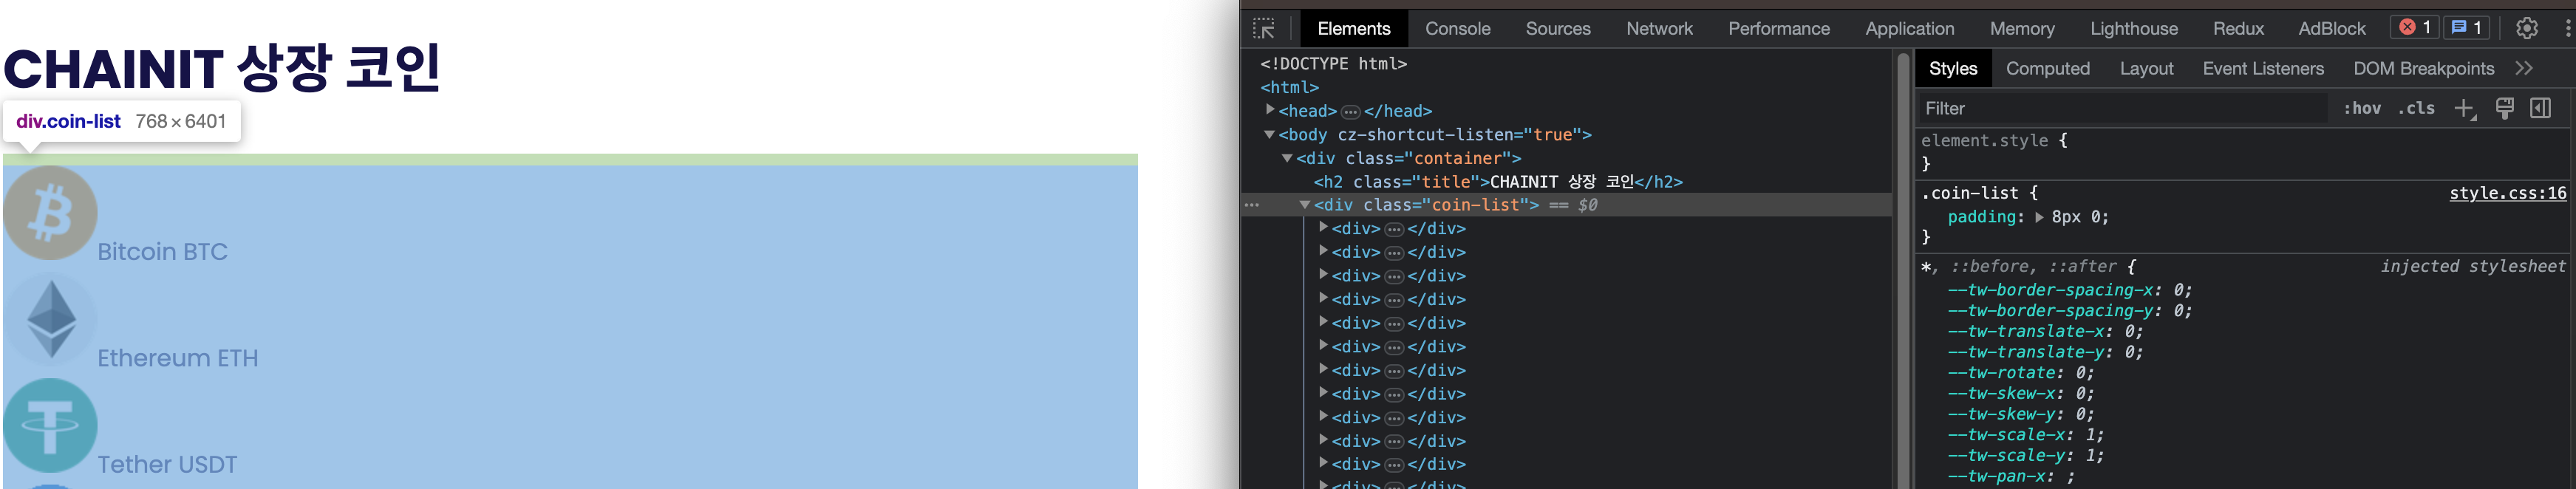Viewport: 2576px width, 489px height.
Task: Activate the inspect element picker icon
Action: 1264,28
